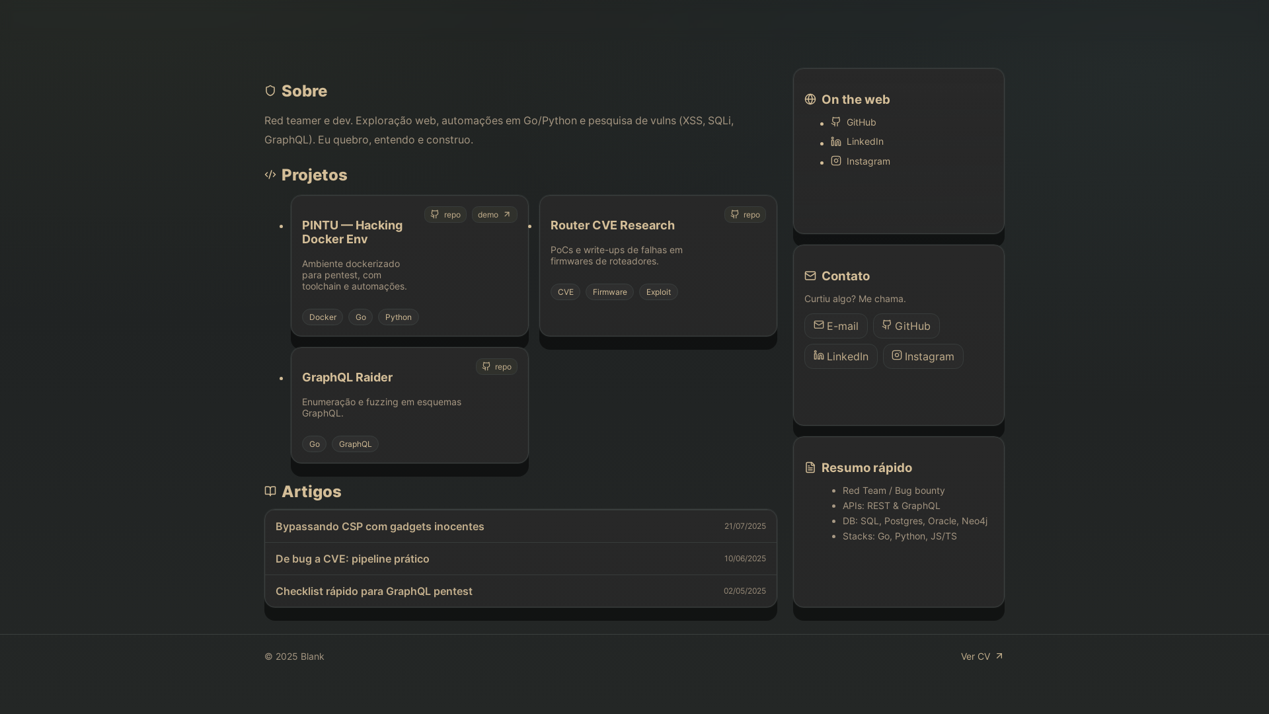Click the Stacks: Go, Python, JS/TS line
Image resolution: width=1269 pixels, height=714 pixels.
tap(900, 536)
